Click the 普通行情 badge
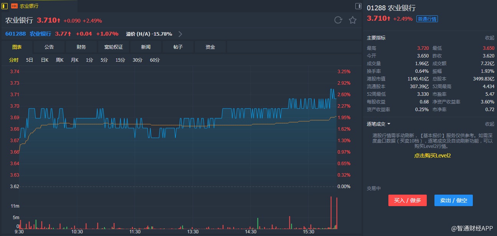Viewport: 497px width, 236px height. pyautogui.click(x=427, y=19)
